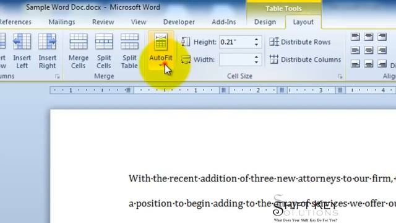The image size is (396, 223).
Task: Open the Add-Ins tab
Action: click(x=224, y=22)
